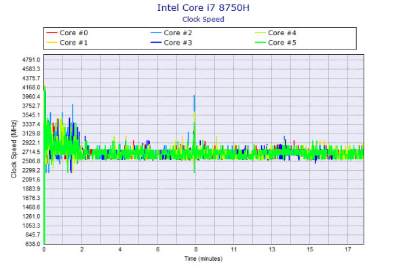Click the 13 minutes x-axis label
Screen dimensions: 407x271
coord(272,249)
